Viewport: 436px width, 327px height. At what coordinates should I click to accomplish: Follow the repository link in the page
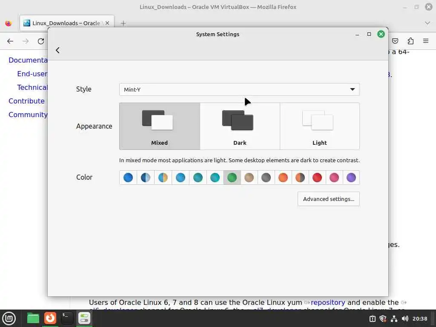point(328,303)
